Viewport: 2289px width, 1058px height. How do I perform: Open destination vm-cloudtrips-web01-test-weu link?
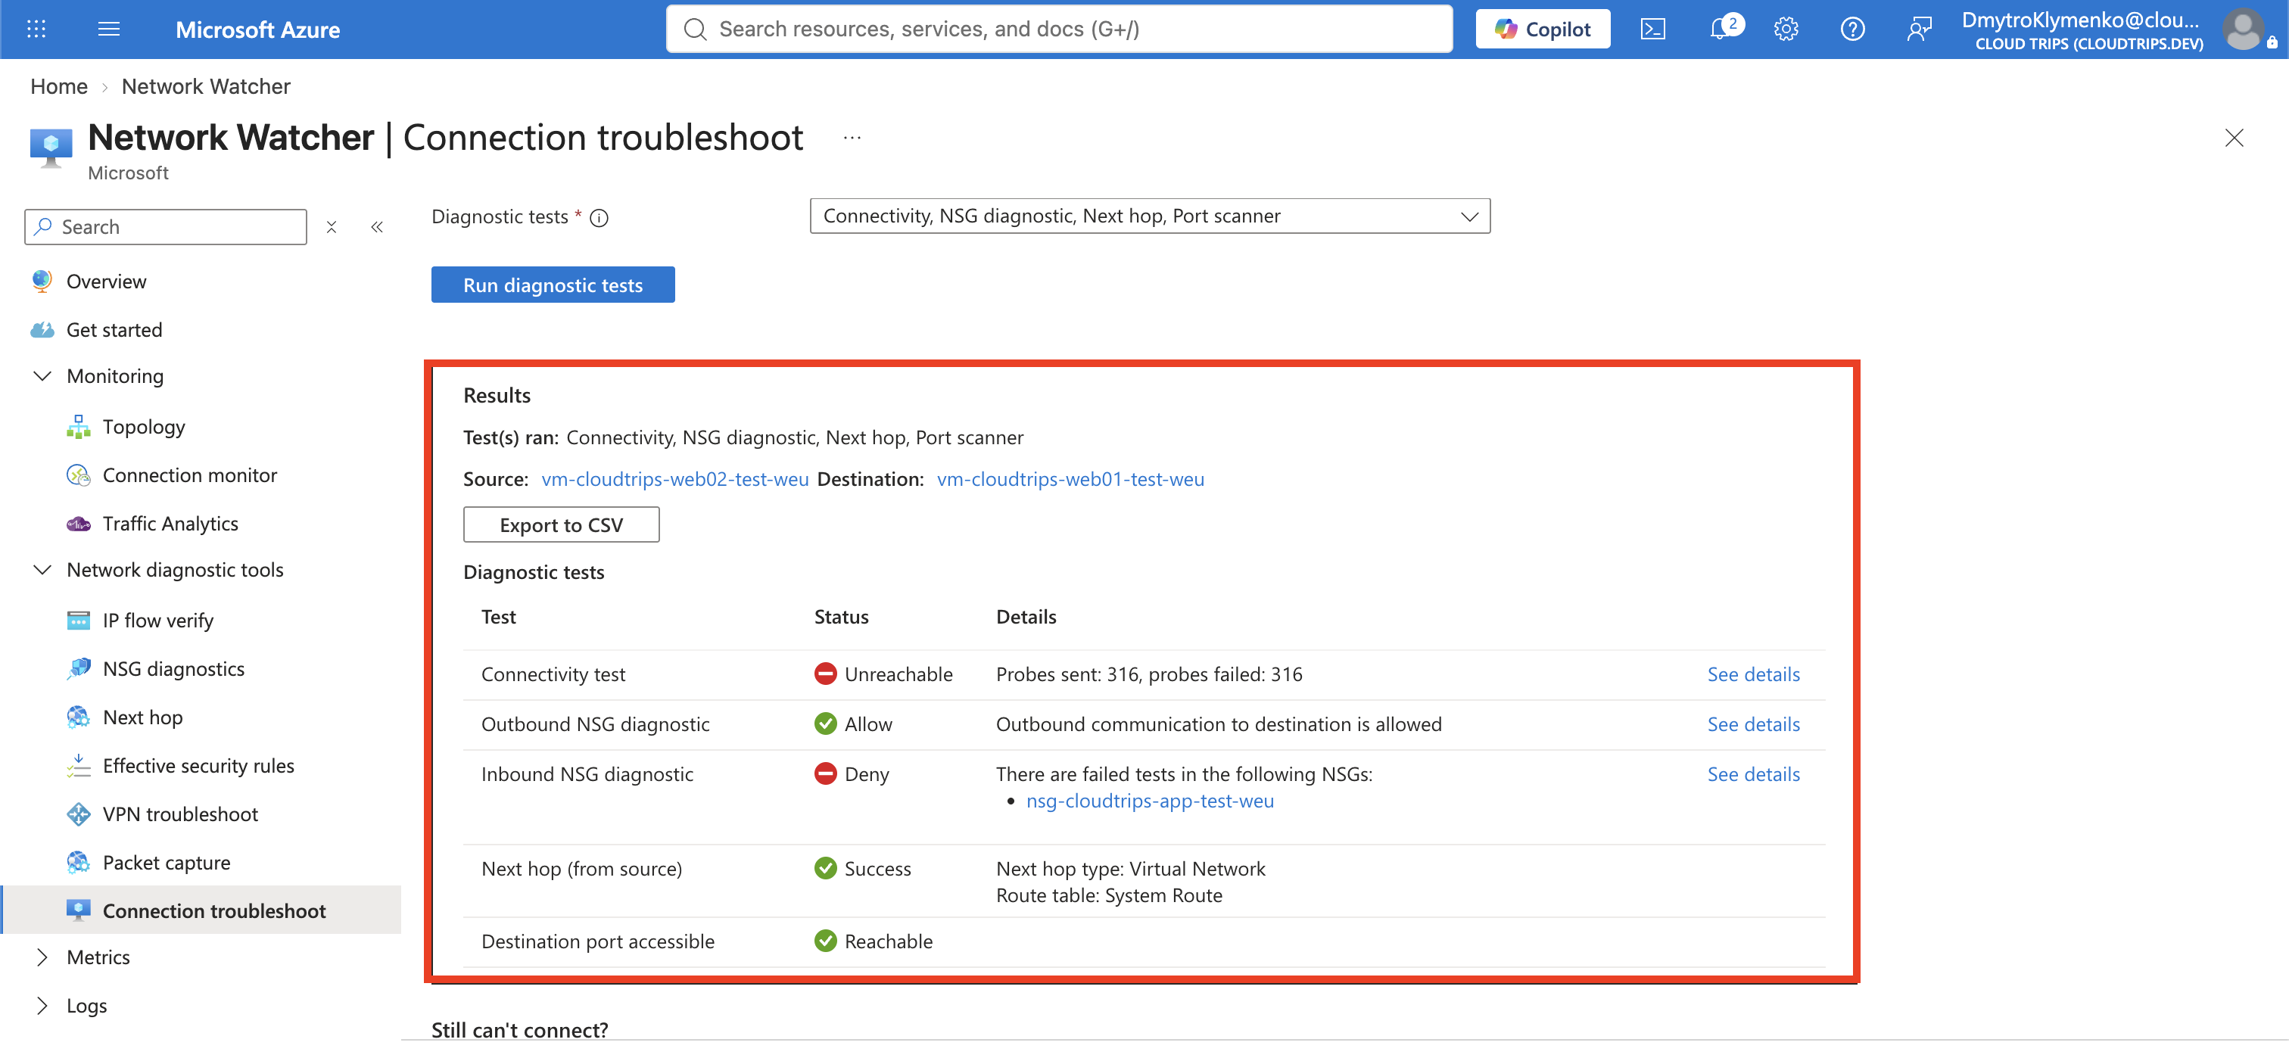coord(1071,479)
